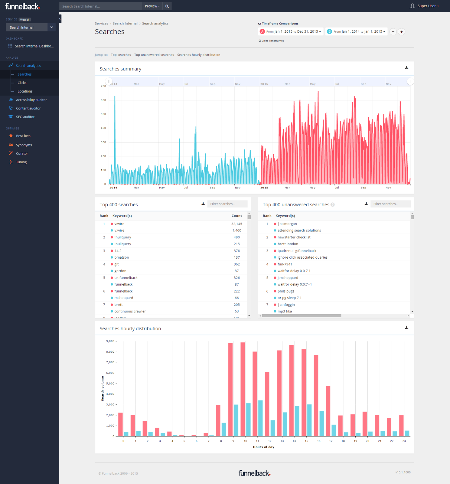
Task: Click the 'phils pugs' unanswered keyword
Action: (x=286, y=291)
